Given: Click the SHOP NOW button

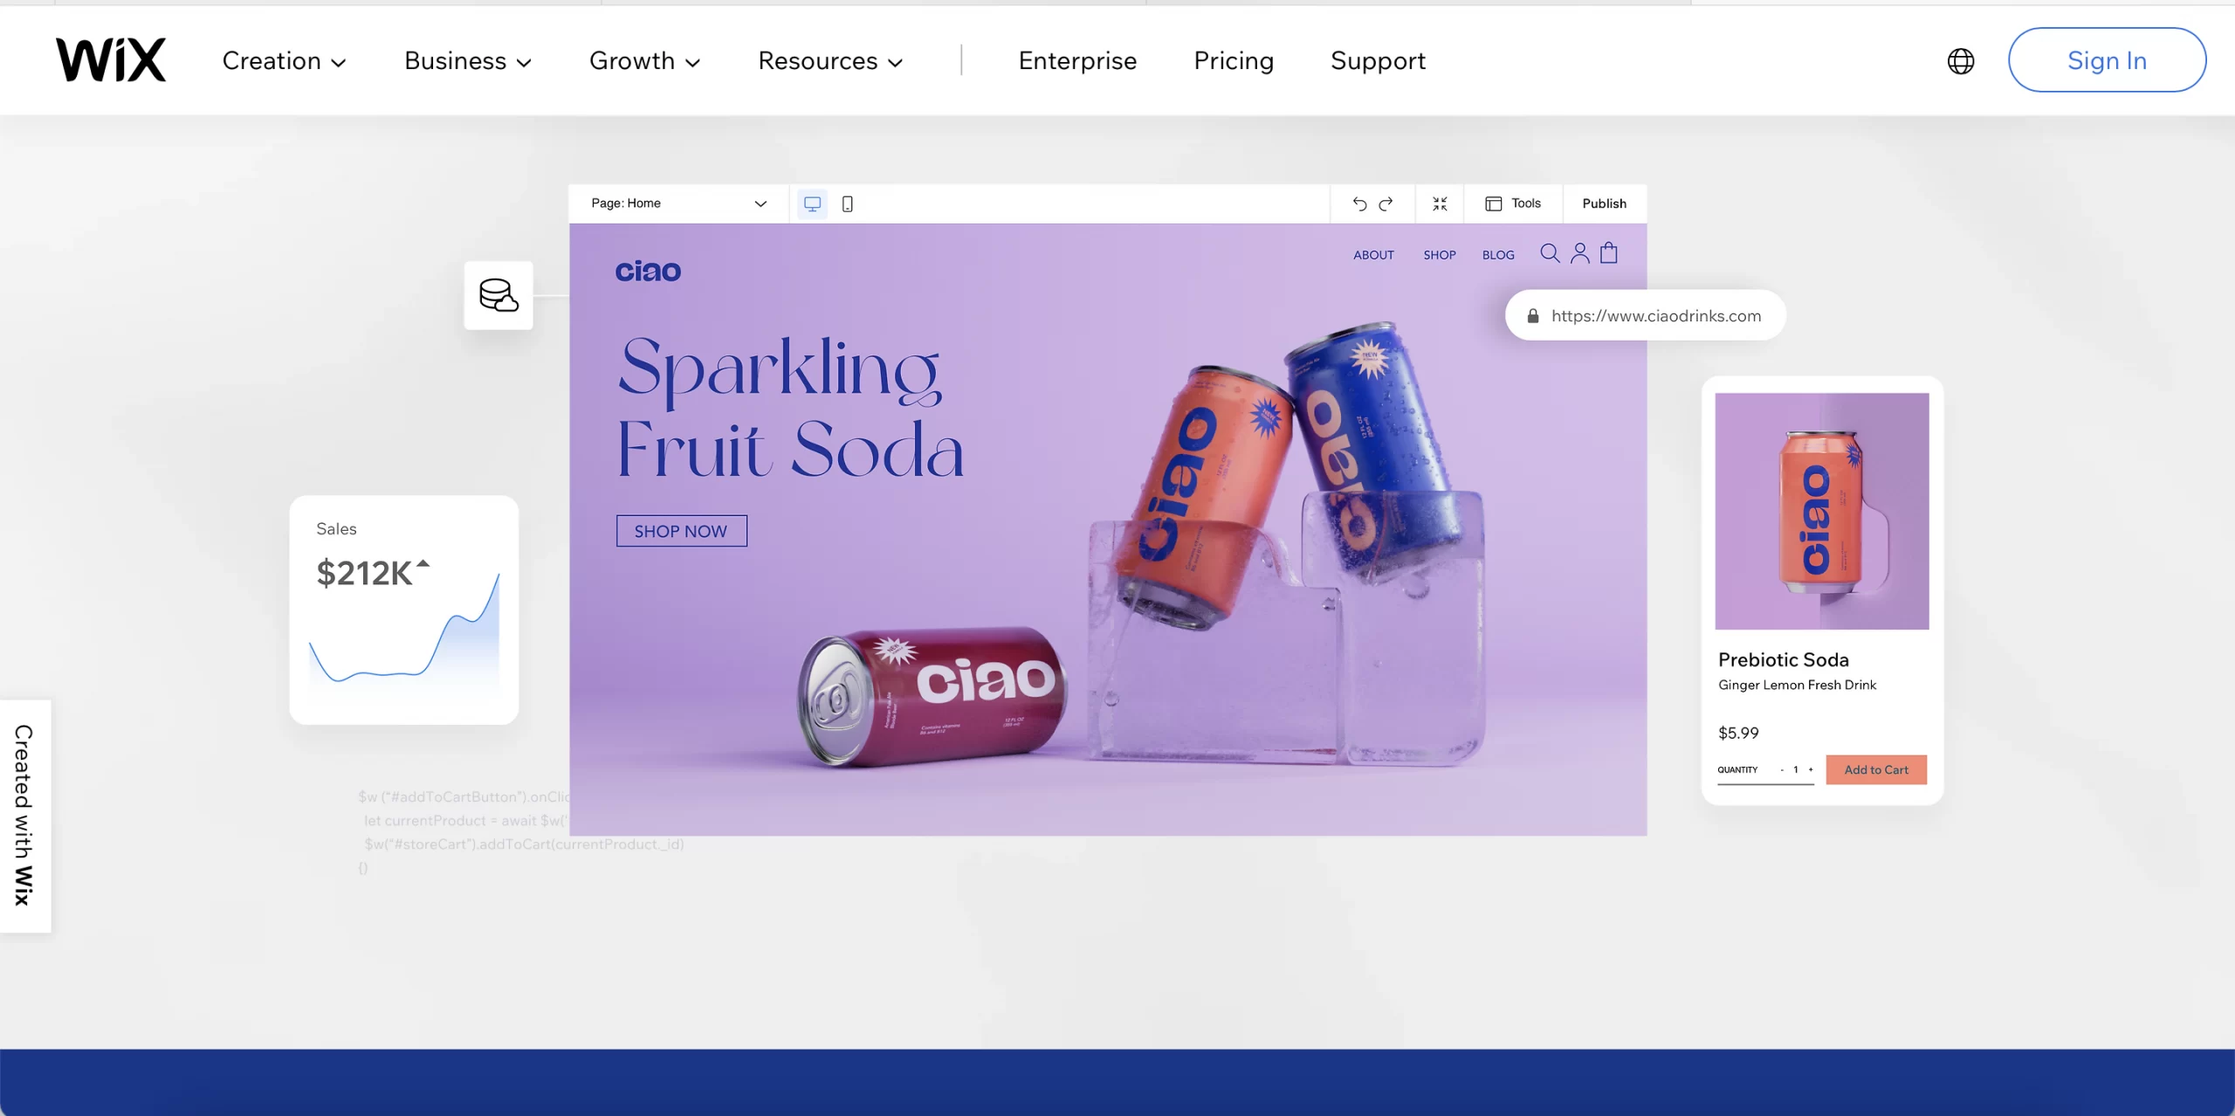Looking at the screenshot, I should coord(680,530).
